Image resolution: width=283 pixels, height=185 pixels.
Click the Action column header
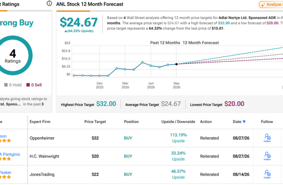206,122
